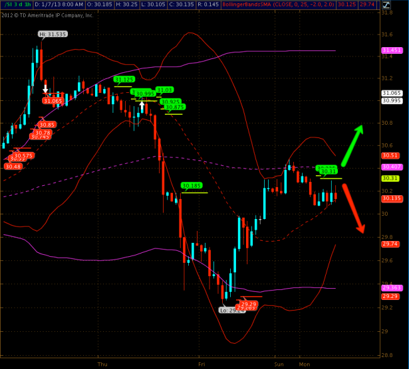The width and height of the screenshot is (409, 369).
Task: Select the Sun marker on time axis
Action: click(x=279, y=364)
